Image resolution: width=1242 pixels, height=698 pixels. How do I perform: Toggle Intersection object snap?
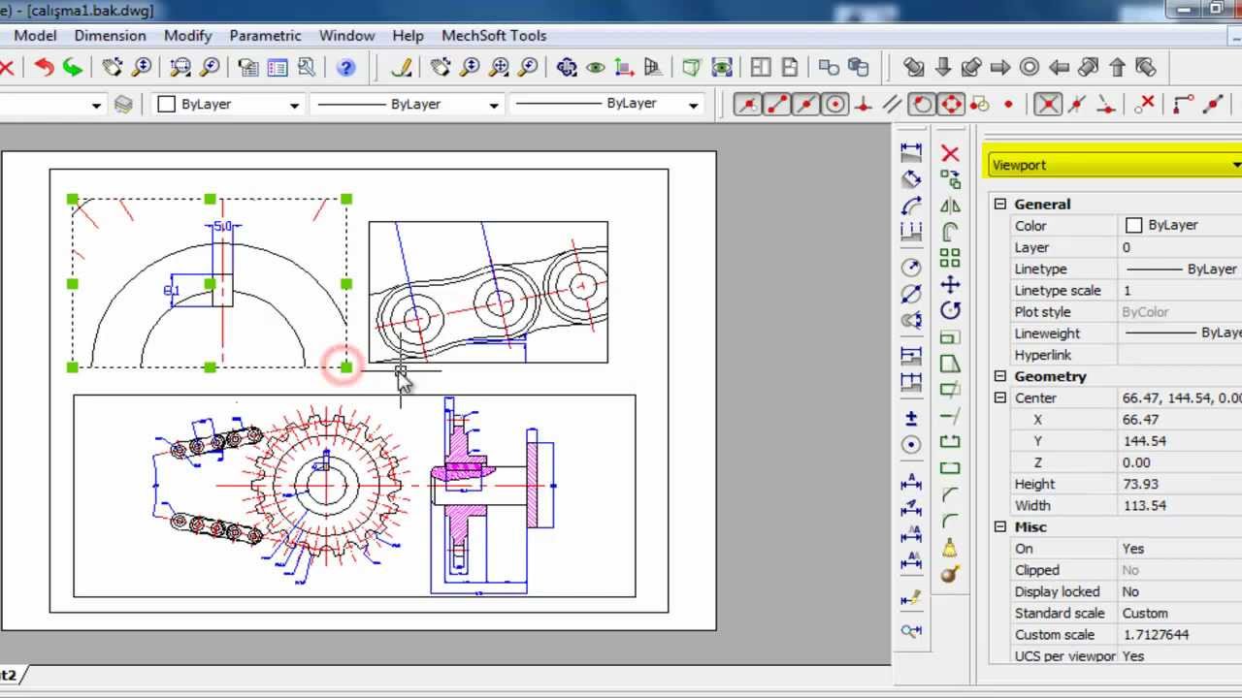pyautogui.click(x=1048, y=104)
